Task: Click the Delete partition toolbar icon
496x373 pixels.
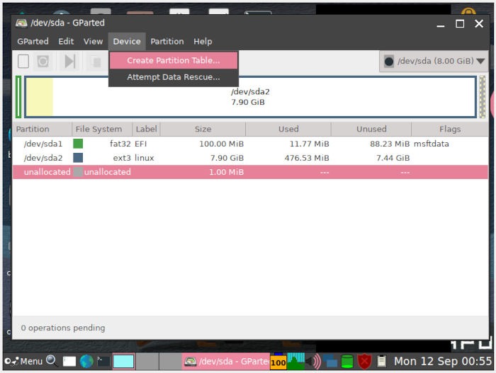Action: tap(43, 62)
